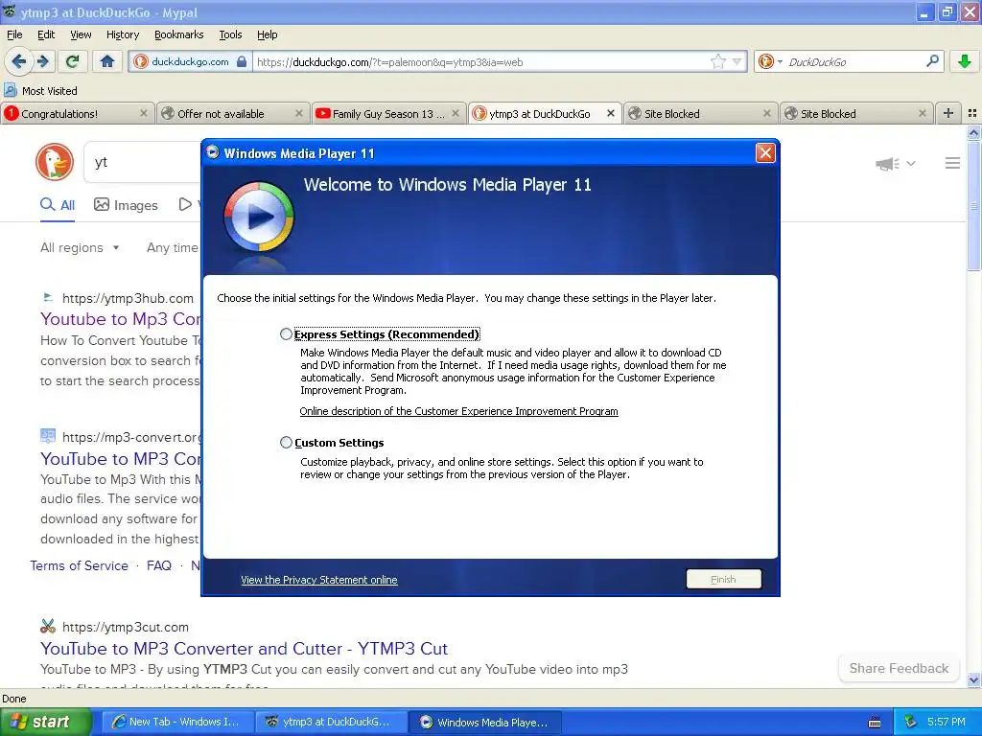
Task: Open the address bar history dropdown arrow
Action: (737, 61)
